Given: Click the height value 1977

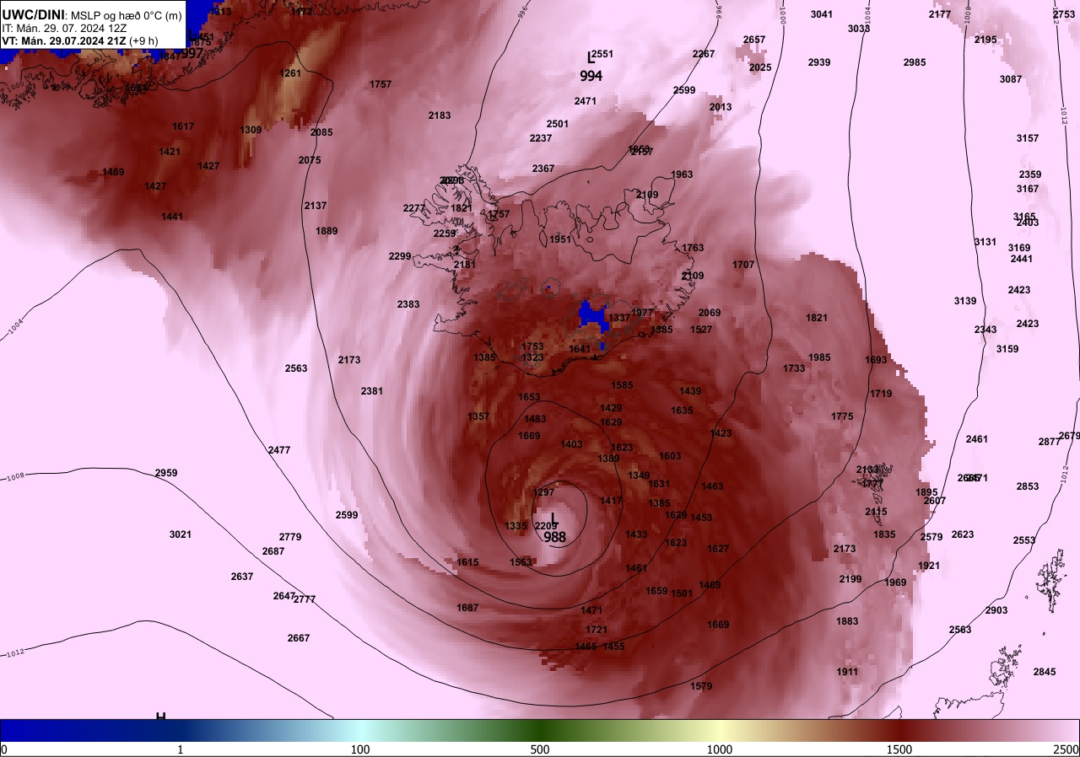Looking at the screenshot, I should [642, 313].
